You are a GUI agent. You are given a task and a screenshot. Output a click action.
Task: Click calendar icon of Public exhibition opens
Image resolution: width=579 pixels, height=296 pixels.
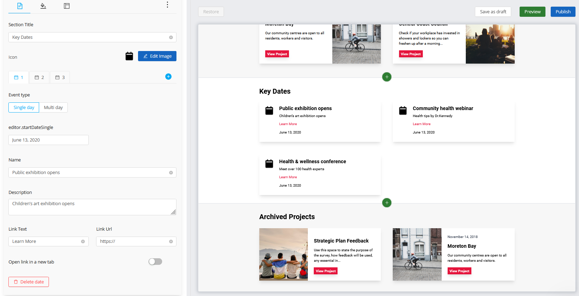(x=269, y=110)
